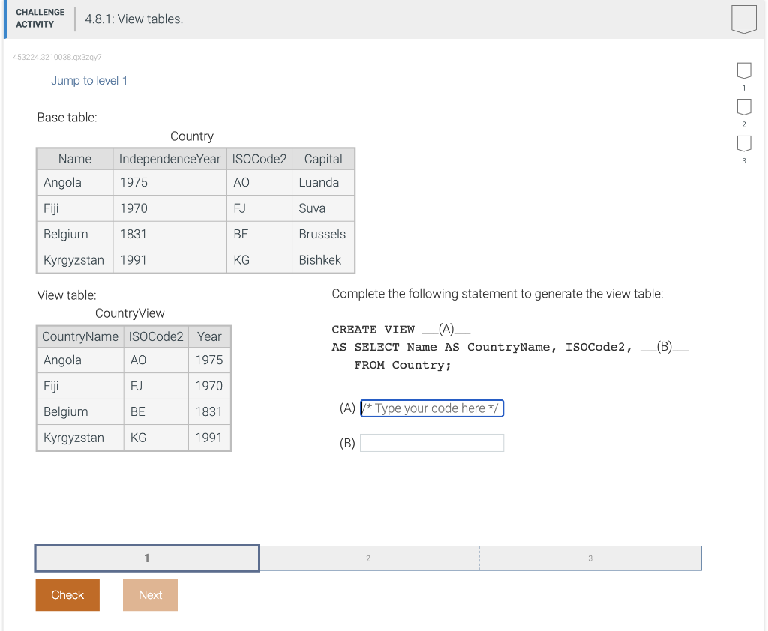Click the Capital column header

322,159
